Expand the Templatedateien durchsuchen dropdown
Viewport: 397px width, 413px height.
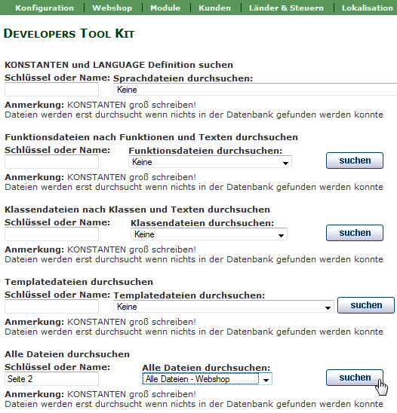point(223,307)
